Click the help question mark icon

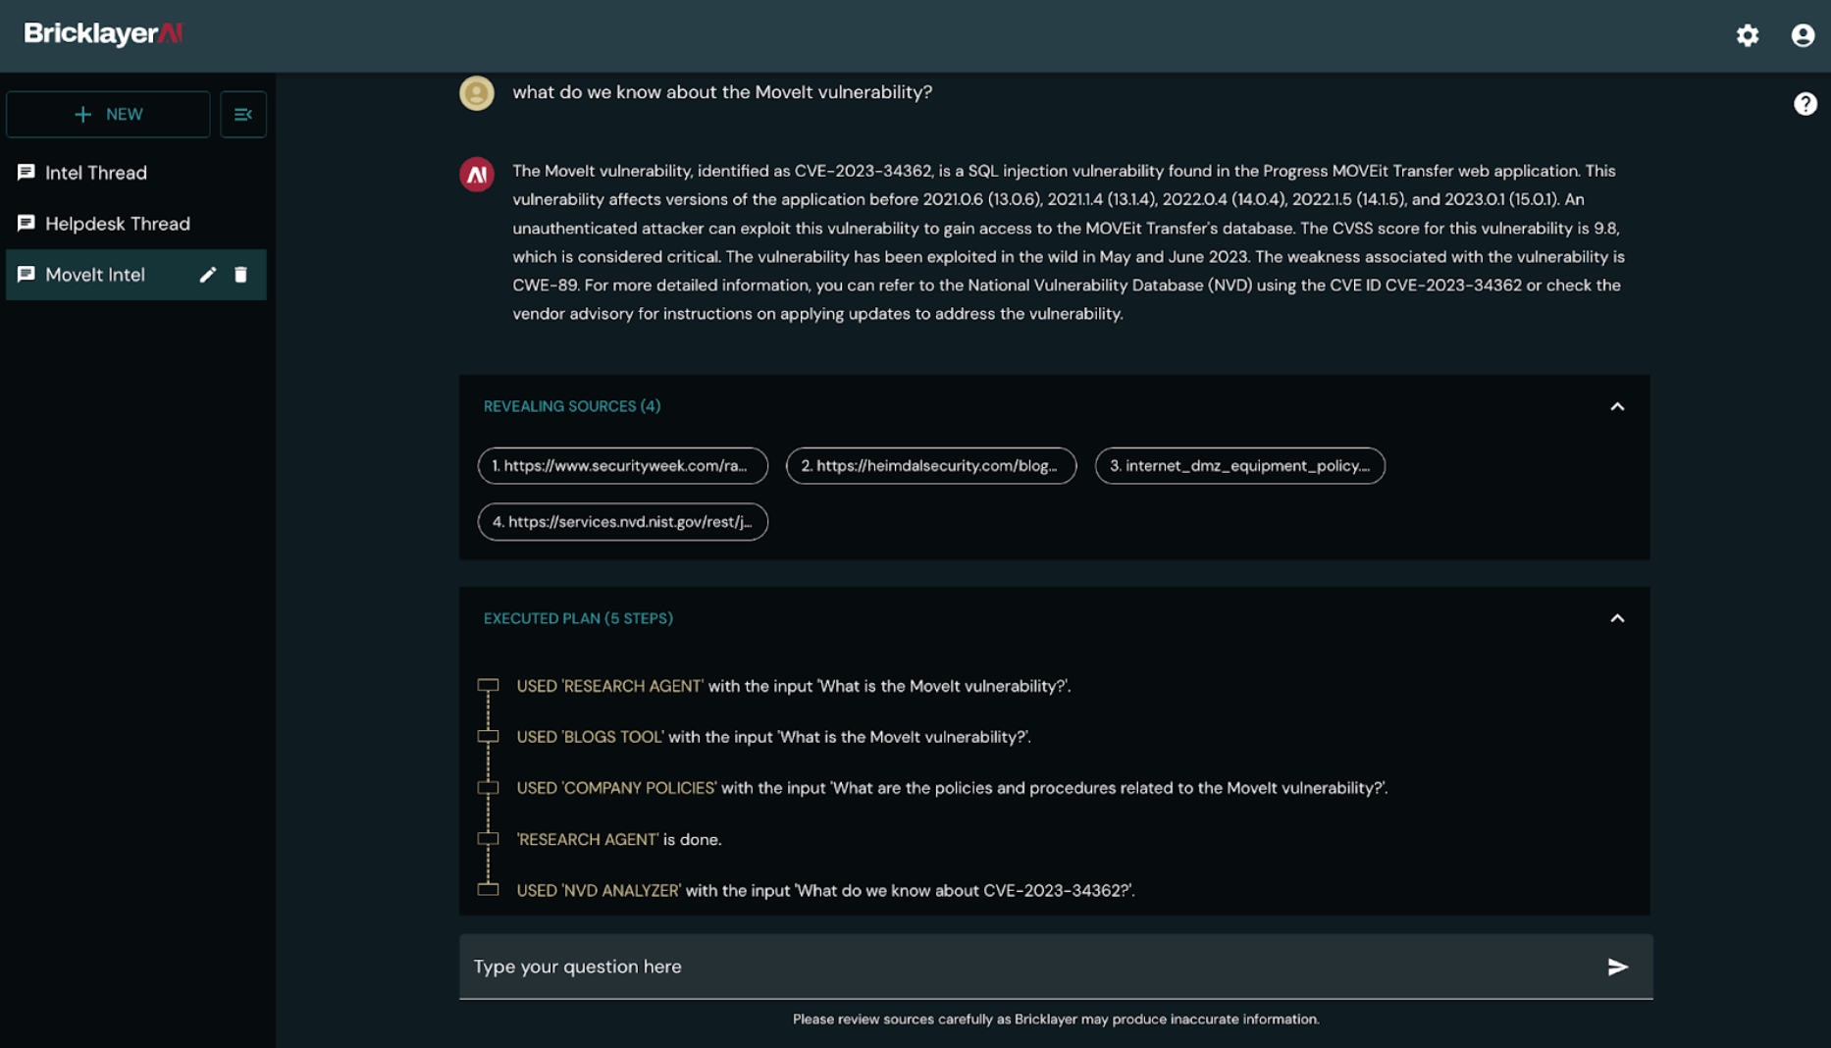coord(1805,104)
